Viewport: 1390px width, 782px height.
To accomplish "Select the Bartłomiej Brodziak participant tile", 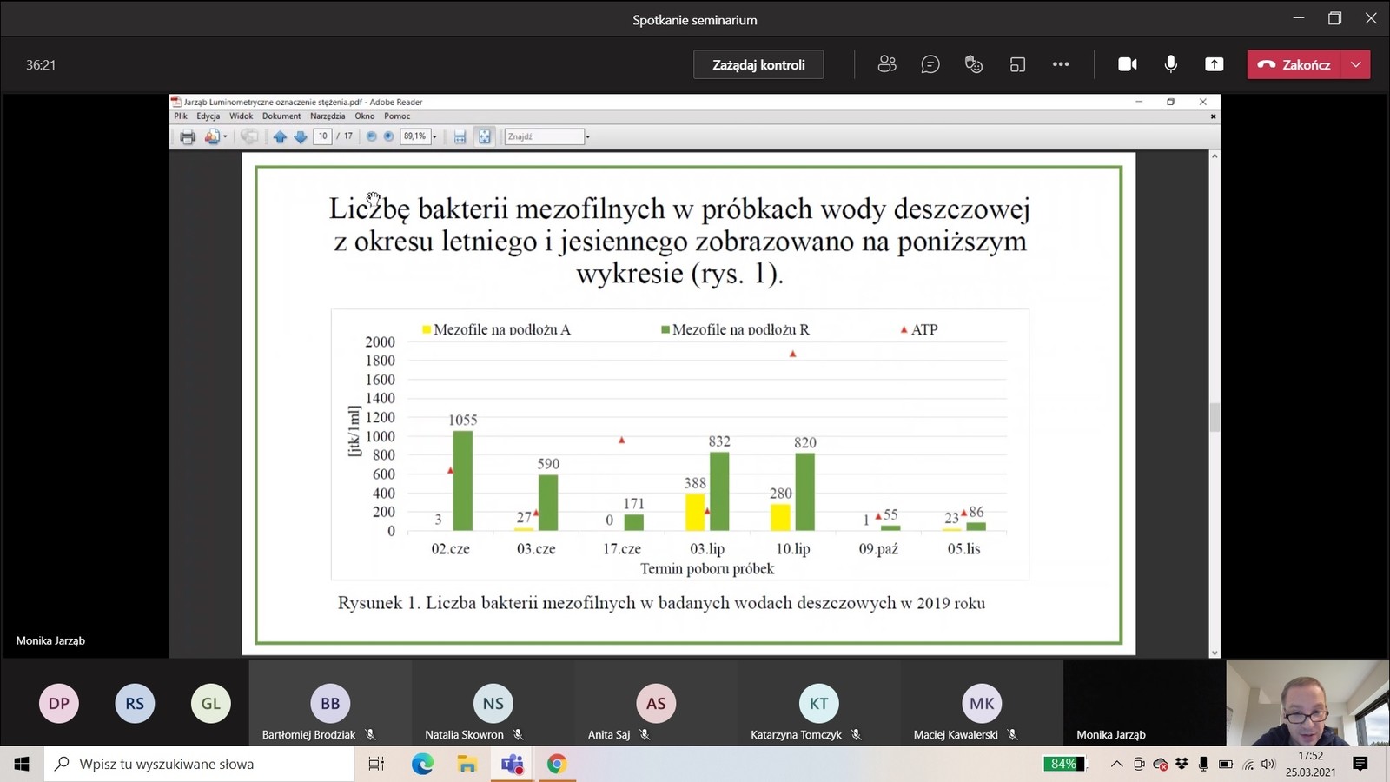I will point(330,704).
